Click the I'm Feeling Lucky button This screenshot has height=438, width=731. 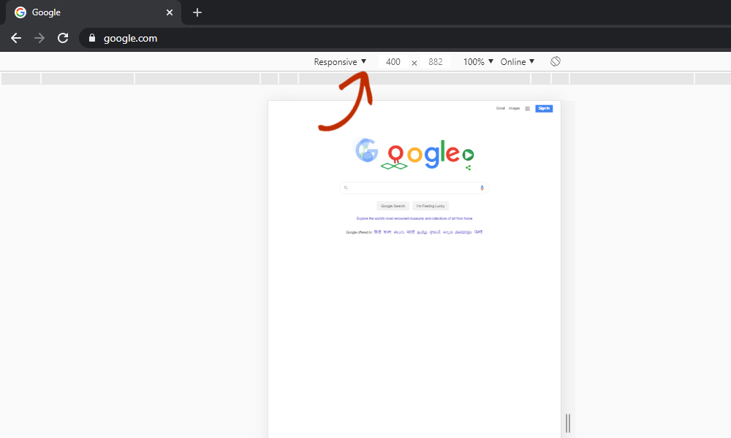[x=431, y=206]
